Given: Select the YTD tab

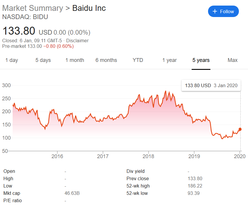Looking at the screenshot, I should 138,60.
